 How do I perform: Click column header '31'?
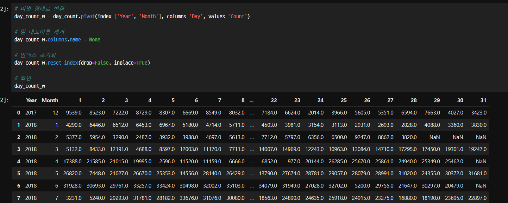483,100
